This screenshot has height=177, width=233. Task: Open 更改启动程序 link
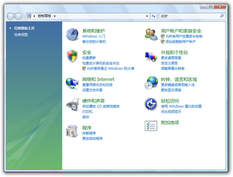[92, 139]
